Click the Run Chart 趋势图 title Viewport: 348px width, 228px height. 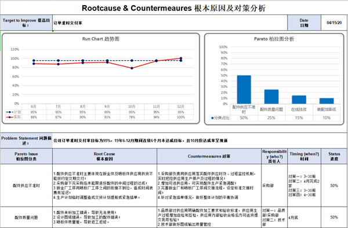(101, 39)
